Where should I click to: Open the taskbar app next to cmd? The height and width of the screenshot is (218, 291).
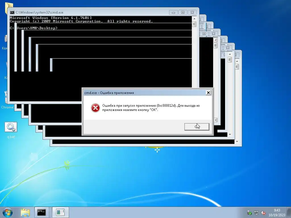coord(60,212)
